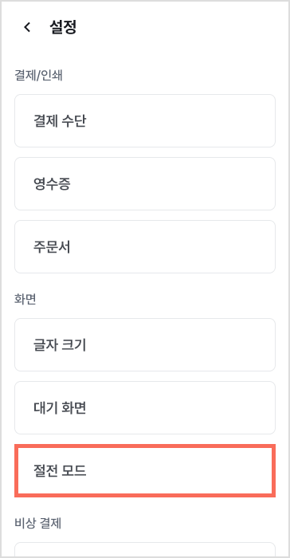The height and width of the screenshot is (558, 290).
Task: Click the 비상 결제 section label
Action: point(37,523)
